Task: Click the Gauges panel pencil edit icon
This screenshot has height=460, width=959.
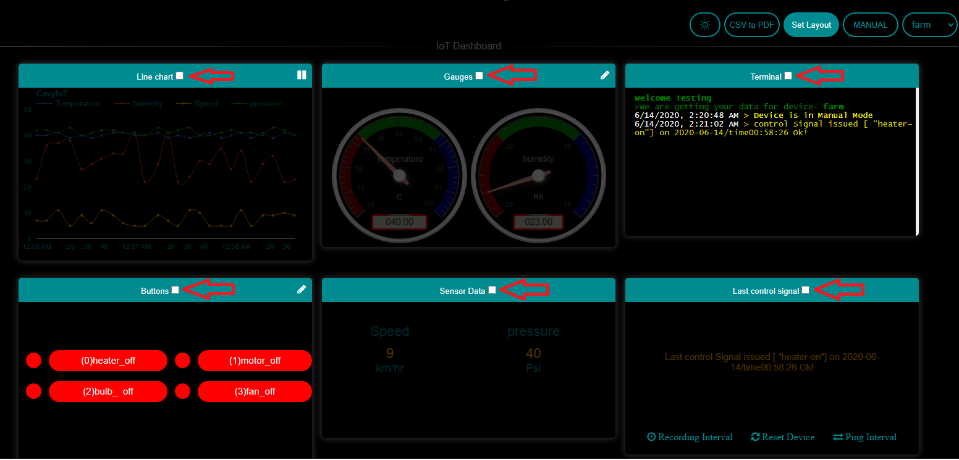Action: 605,75
